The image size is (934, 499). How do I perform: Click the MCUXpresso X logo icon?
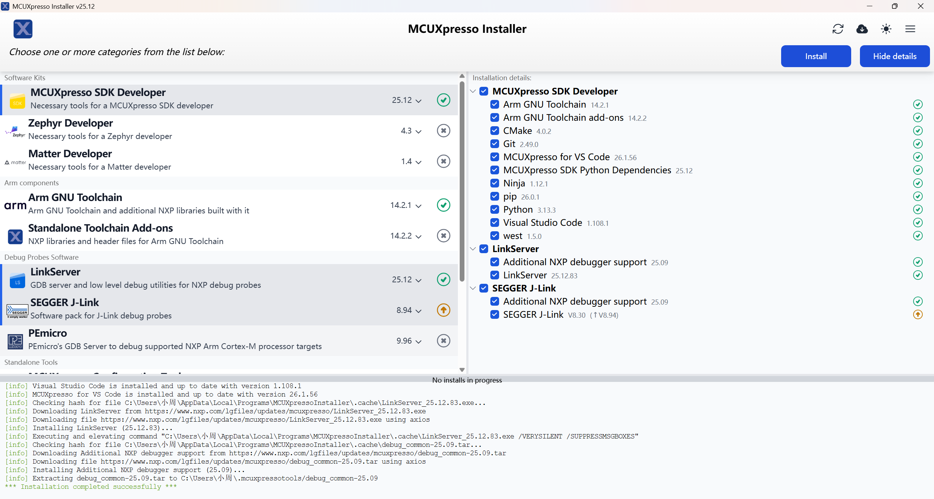tap(23, 29)
